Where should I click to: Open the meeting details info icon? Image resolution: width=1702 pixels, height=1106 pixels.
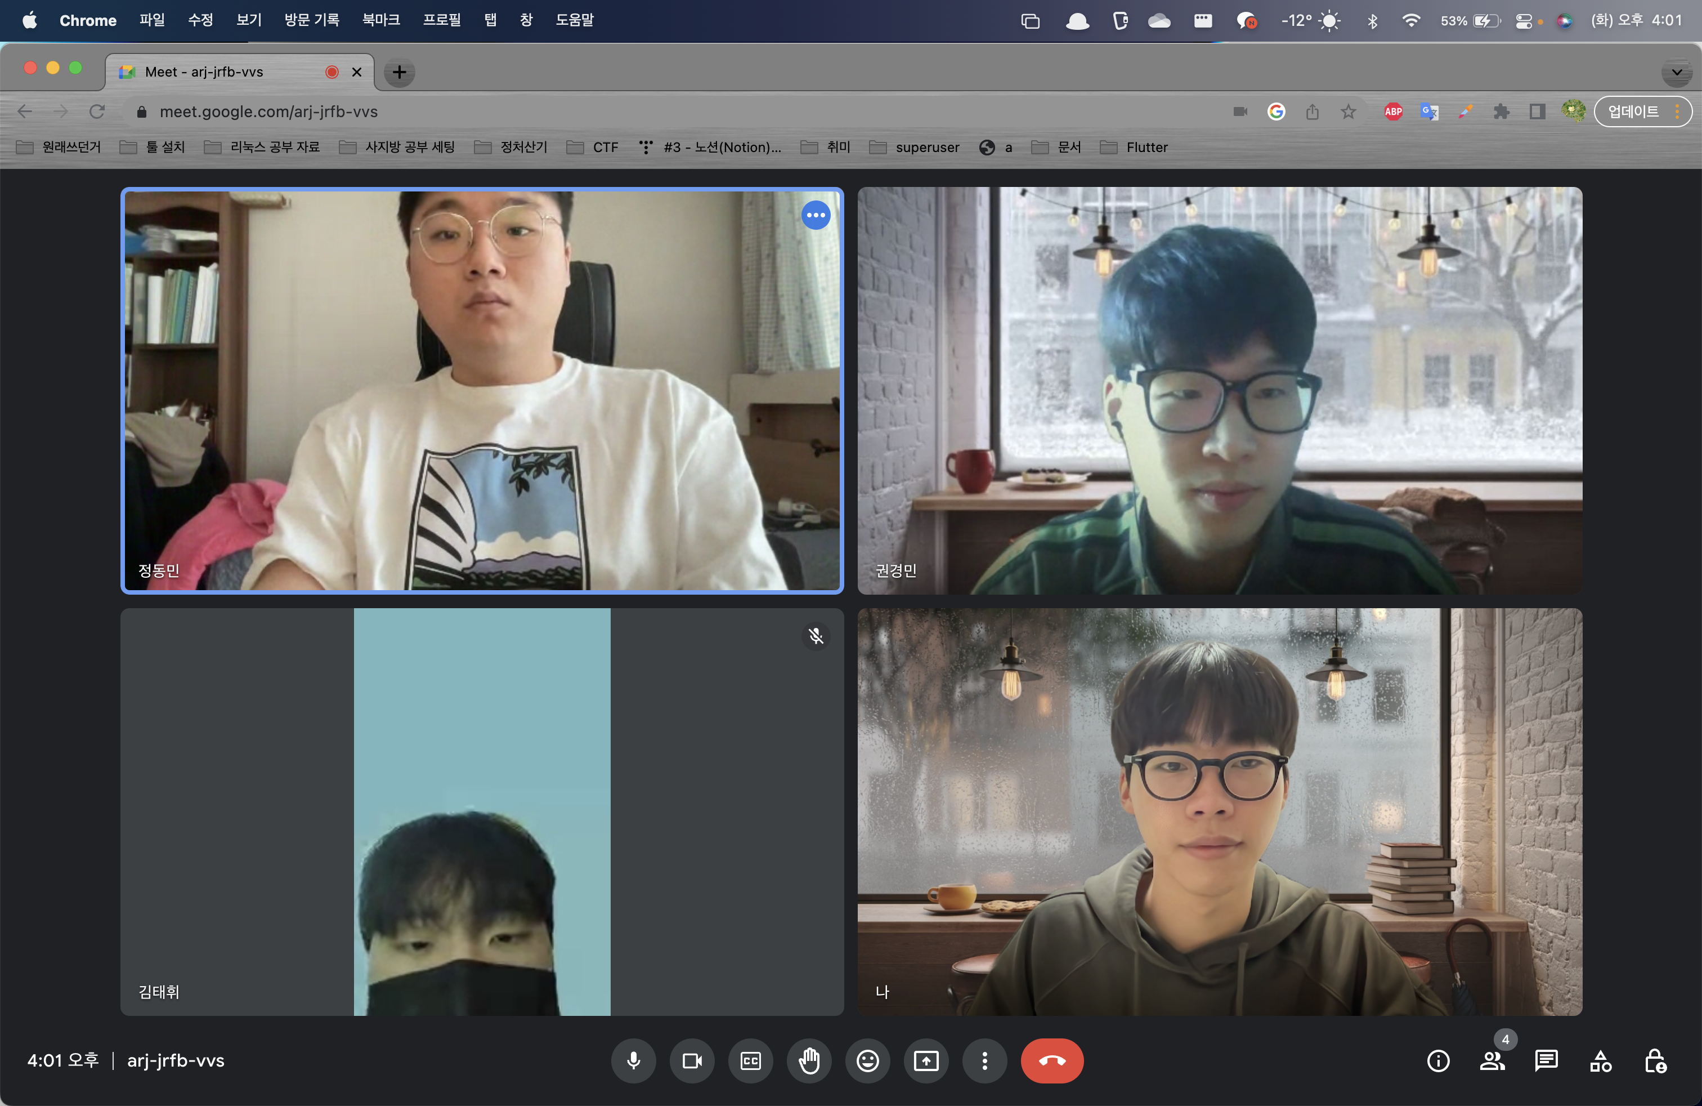click(x=1438, y=1060)
